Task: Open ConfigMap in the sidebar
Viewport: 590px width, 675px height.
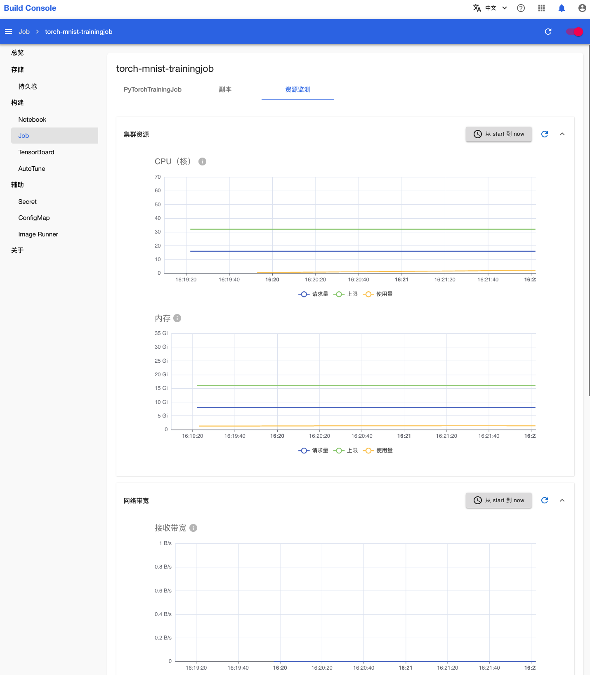Action: pyautogui.click(x=34, y=218)
